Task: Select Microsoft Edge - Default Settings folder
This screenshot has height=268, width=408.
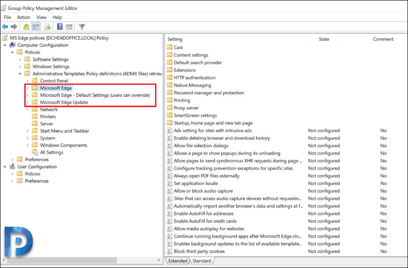Action: point(95,95)
